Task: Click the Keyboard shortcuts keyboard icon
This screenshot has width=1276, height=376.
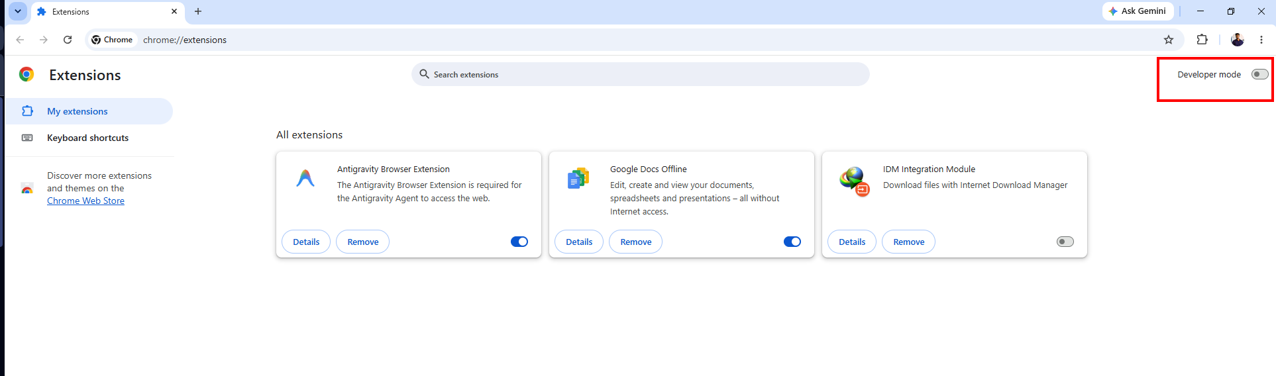Action: click(x=27, y=138)
